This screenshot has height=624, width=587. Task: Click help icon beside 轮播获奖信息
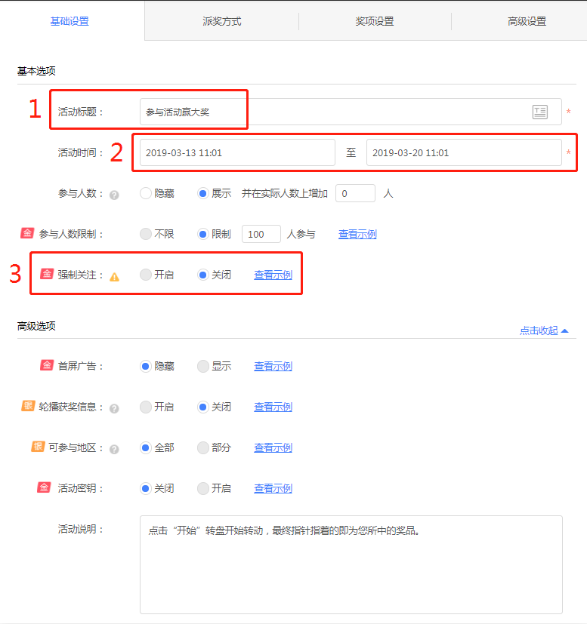tap(114, 409)
